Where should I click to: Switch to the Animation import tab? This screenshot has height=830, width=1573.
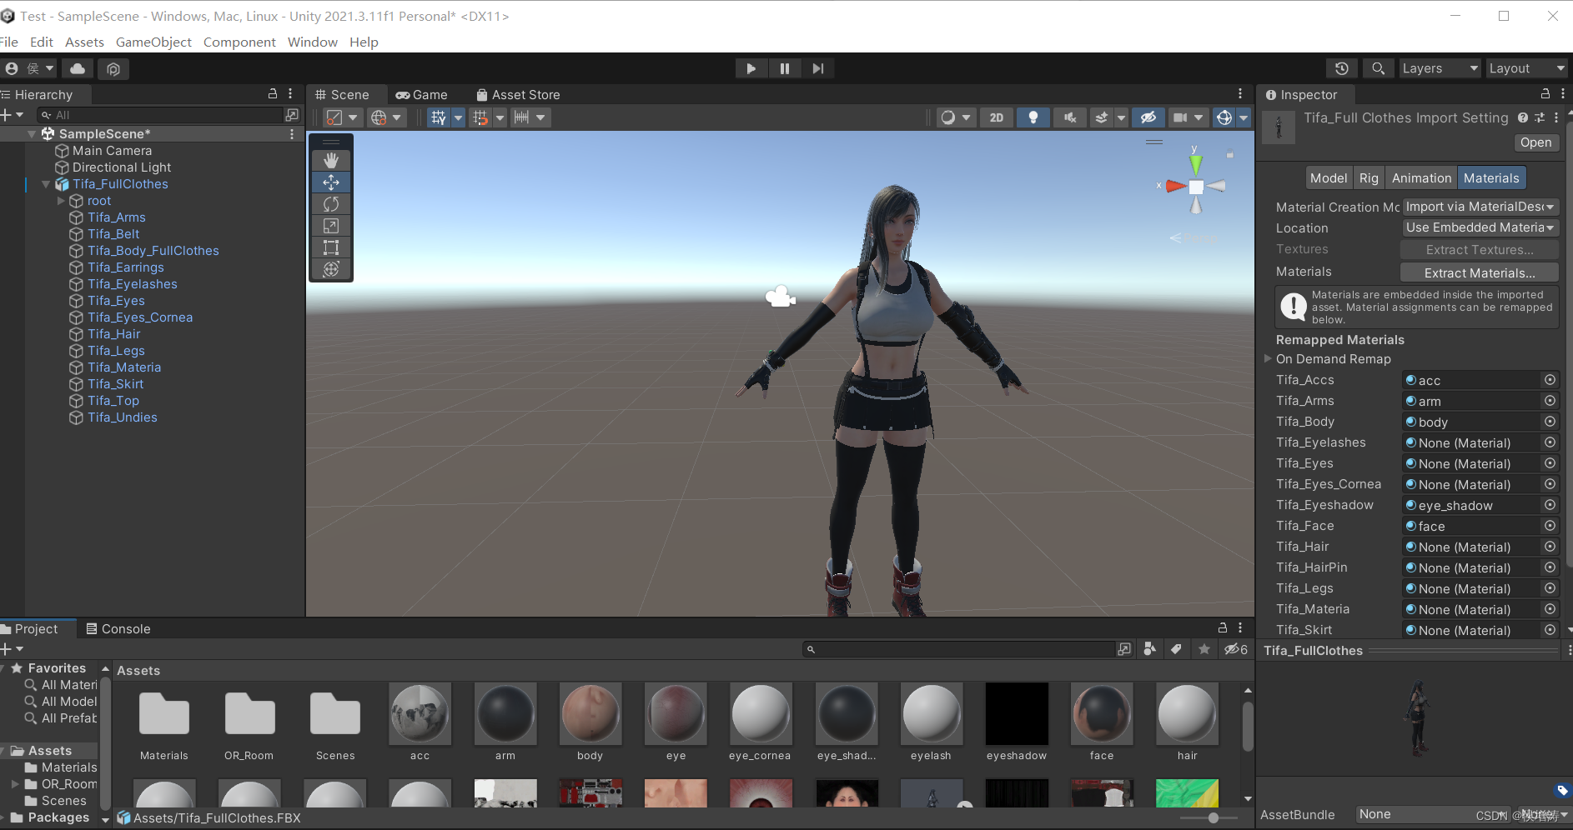point(1421,178)
